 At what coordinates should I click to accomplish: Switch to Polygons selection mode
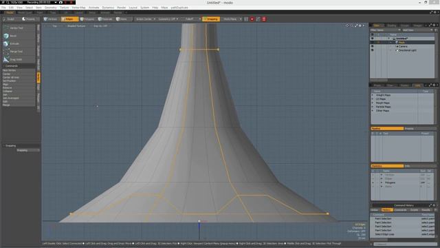pyautogui.click(x=87, y=19)
